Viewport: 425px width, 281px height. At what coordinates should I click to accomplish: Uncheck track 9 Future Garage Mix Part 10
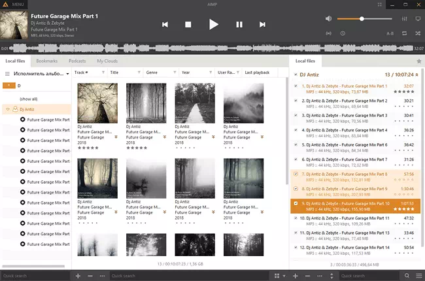pos(296,203)
